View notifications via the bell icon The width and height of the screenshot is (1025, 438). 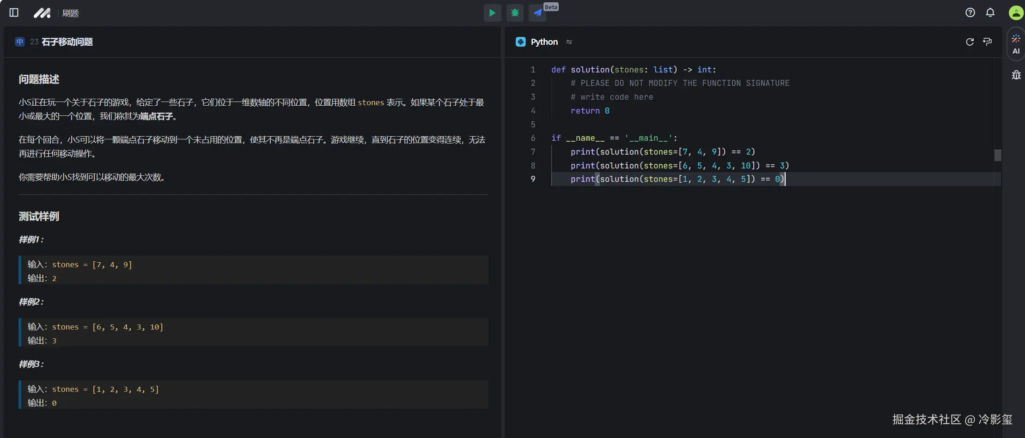990,12
